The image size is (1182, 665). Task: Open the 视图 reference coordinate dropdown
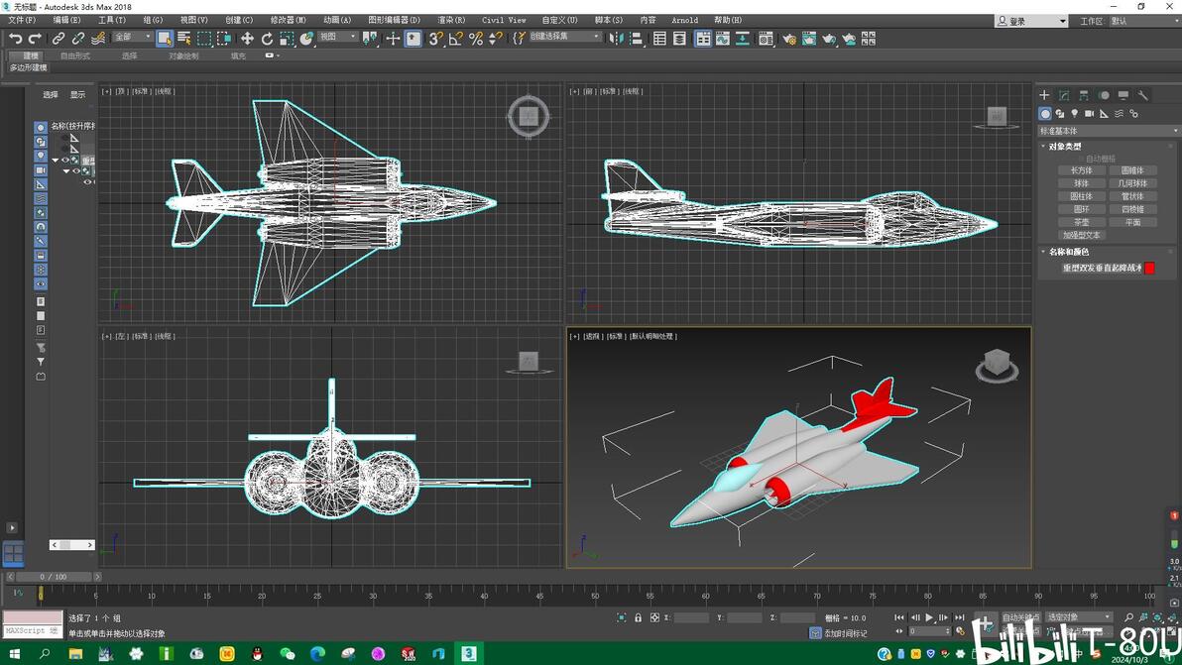(x=337, y=37)
